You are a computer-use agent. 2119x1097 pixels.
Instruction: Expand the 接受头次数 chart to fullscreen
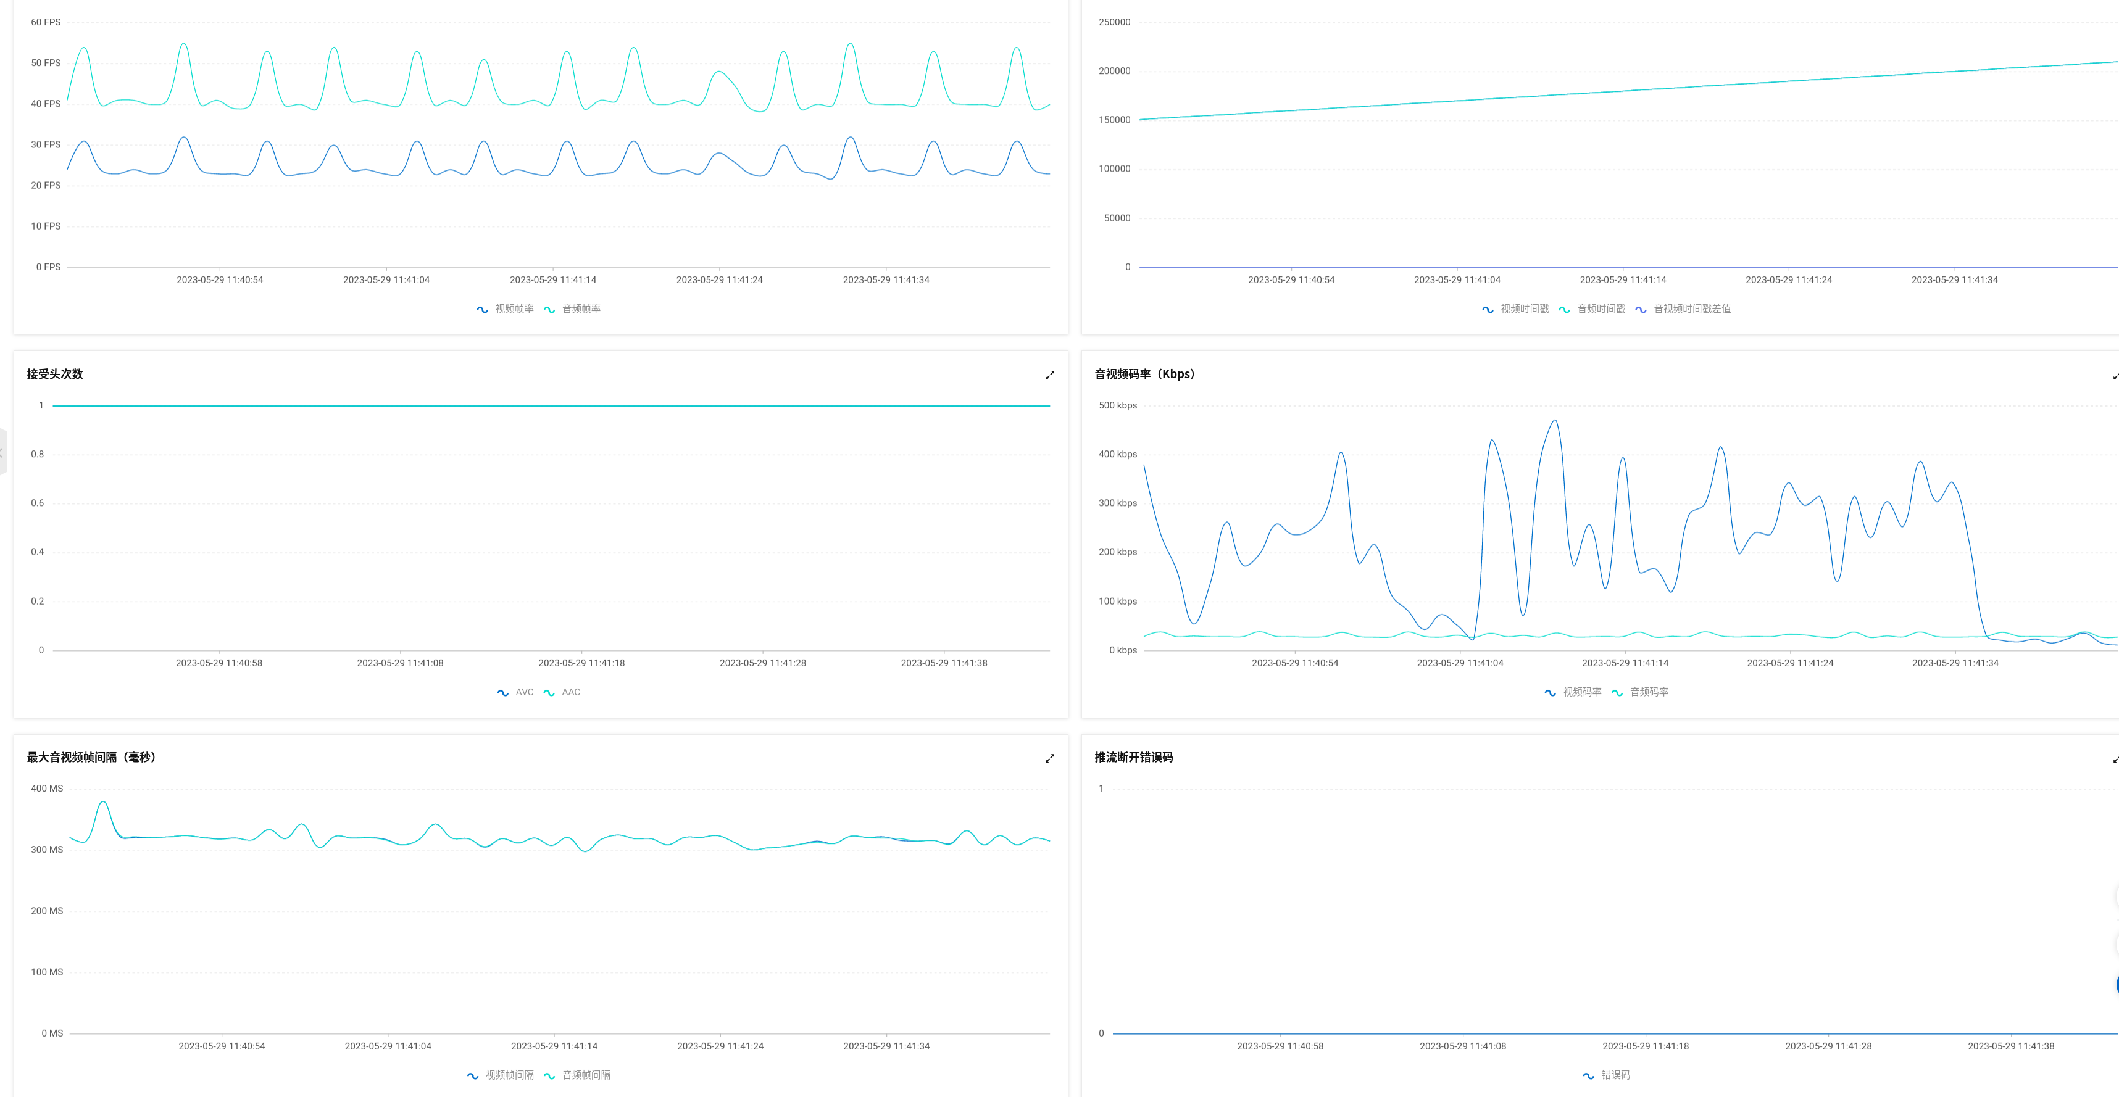pos(1050,375)
